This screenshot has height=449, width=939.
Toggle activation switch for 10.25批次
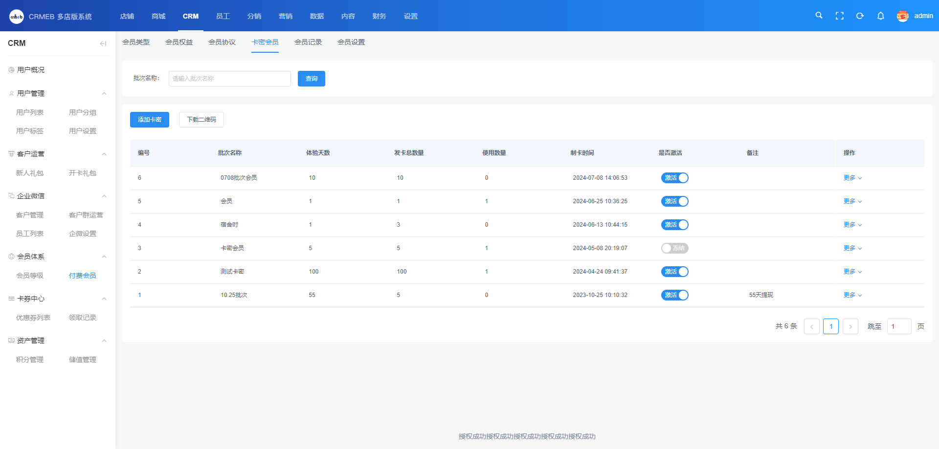coord(674,295)
